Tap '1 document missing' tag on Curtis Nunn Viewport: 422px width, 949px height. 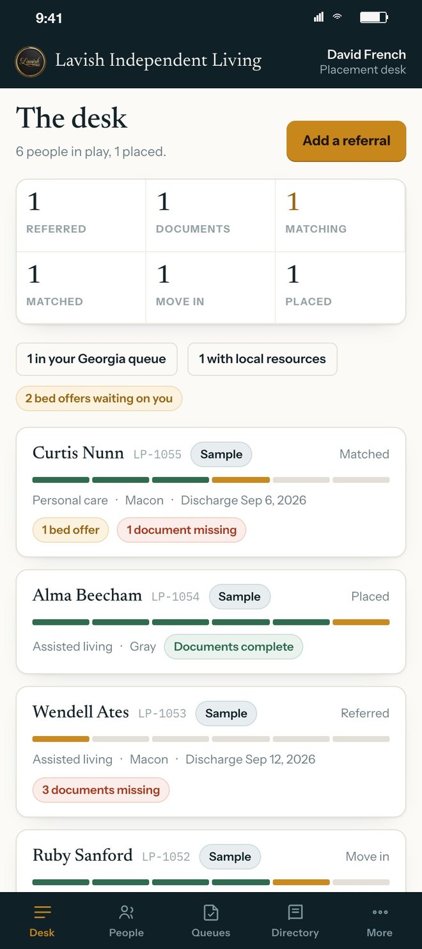182,530
